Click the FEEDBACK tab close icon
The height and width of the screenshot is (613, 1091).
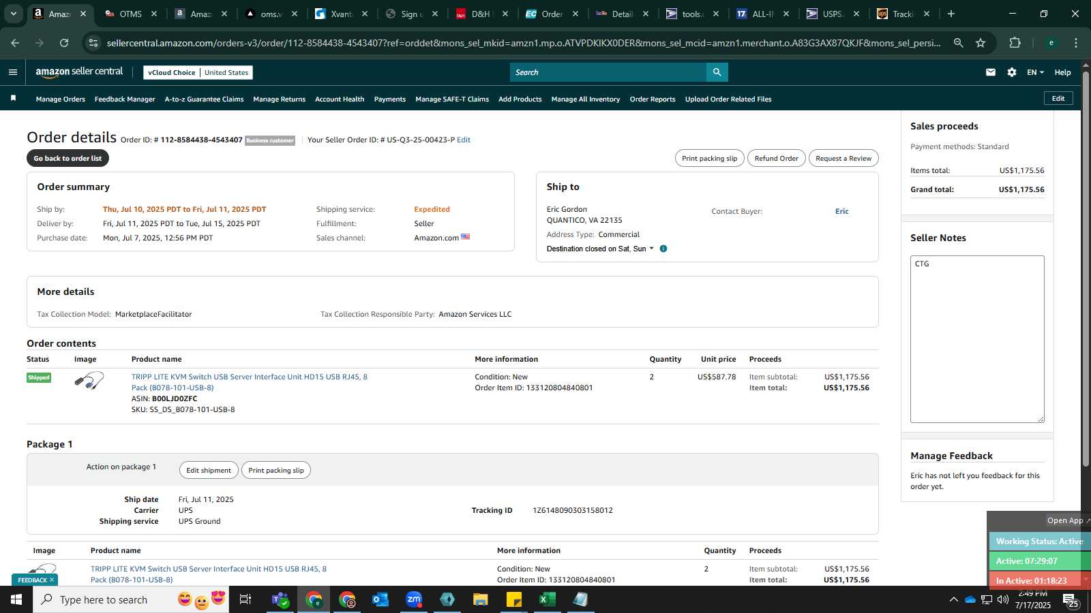(x=52, y=580)
